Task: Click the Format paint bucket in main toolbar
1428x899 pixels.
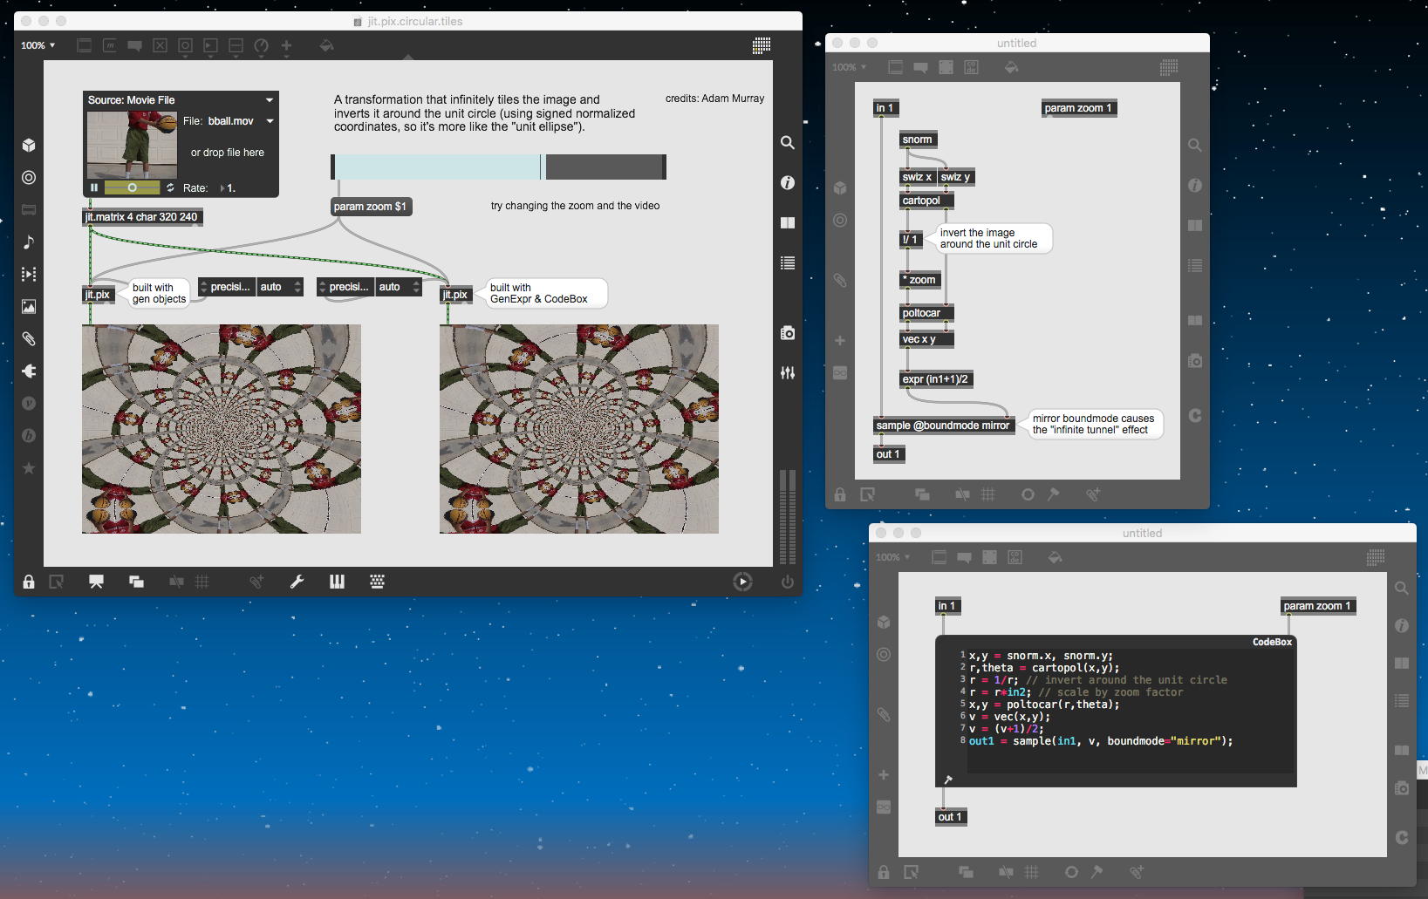Action: (x=326, y=45)
